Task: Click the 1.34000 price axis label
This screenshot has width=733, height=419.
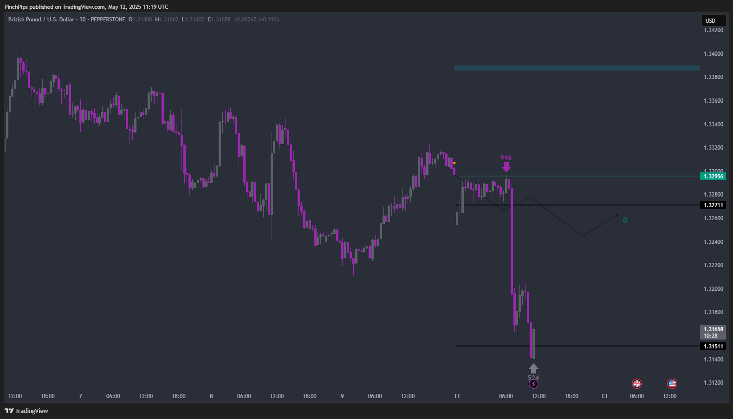Action: (x=714, y=54)
